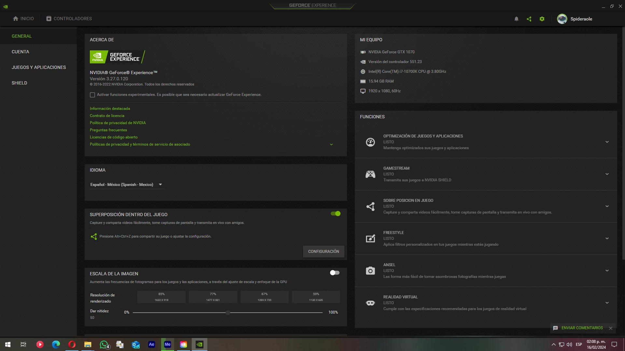Screen dimensions: 625x351
Task: Disable the in-game overlay toggle
Action: (x=335, y=214)
